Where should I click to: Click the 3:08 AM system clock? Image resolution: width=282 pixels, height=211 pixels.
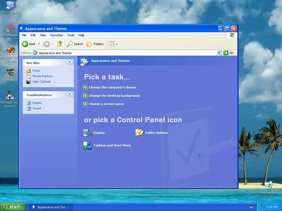[272, 207]
